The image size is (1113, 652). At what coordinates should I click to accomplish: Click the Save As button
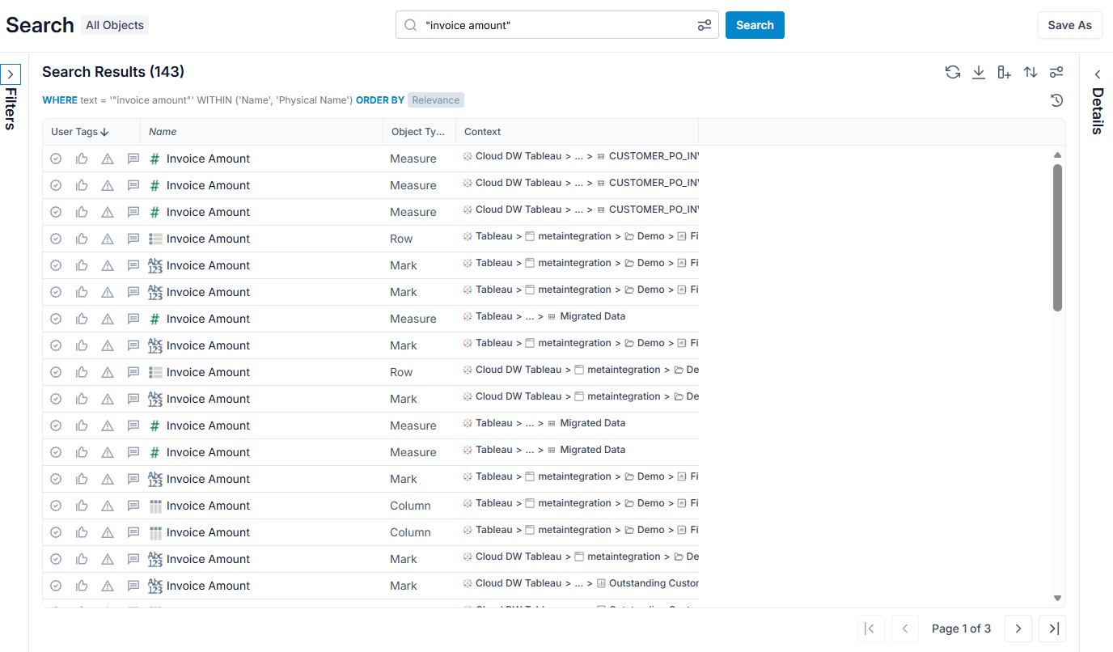coord(1069,25)
